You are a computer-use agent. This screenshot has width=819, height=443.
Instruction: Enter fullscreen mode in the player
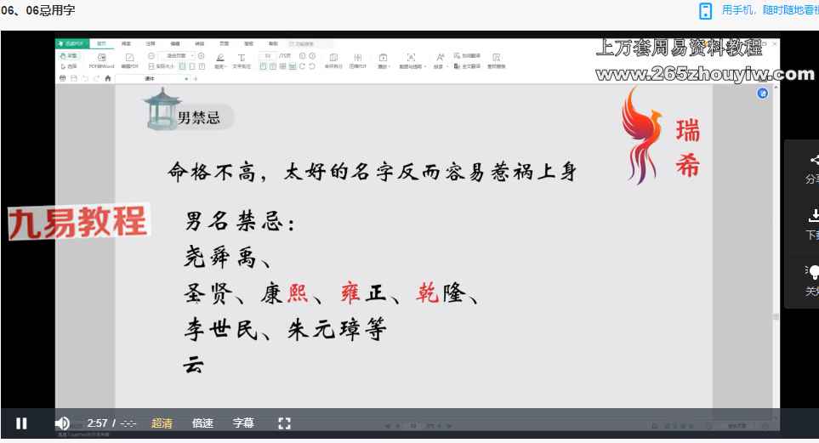[x=285, y=423]
